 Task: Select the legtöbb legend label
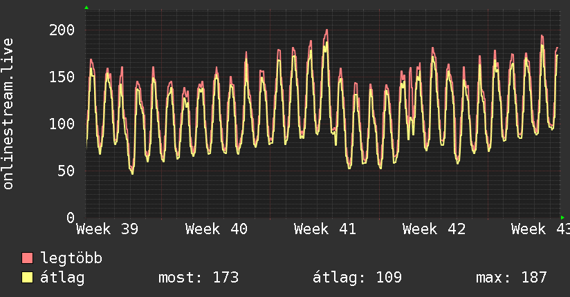point(71,258)
